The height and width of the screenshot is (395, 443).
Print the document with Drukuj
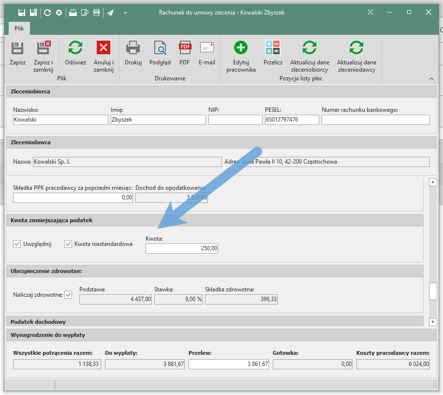[x=133, y=48]
